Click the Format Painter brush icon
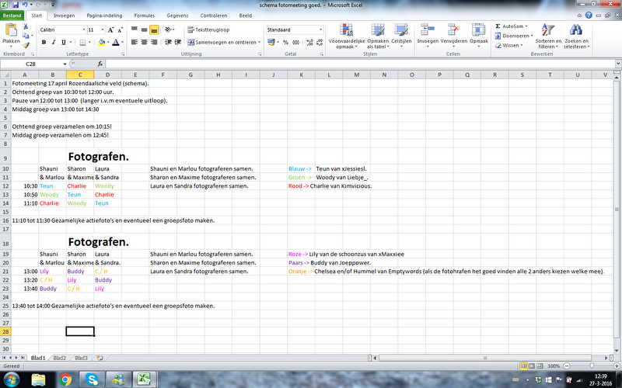 (x=26, y=45)
